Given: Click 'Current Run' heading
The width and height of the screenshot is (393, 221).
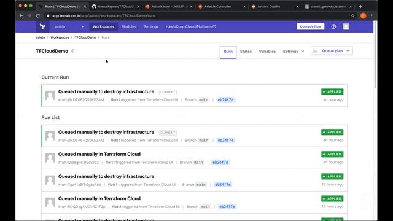Looking at the screenshot, I should tap(55, 77).
